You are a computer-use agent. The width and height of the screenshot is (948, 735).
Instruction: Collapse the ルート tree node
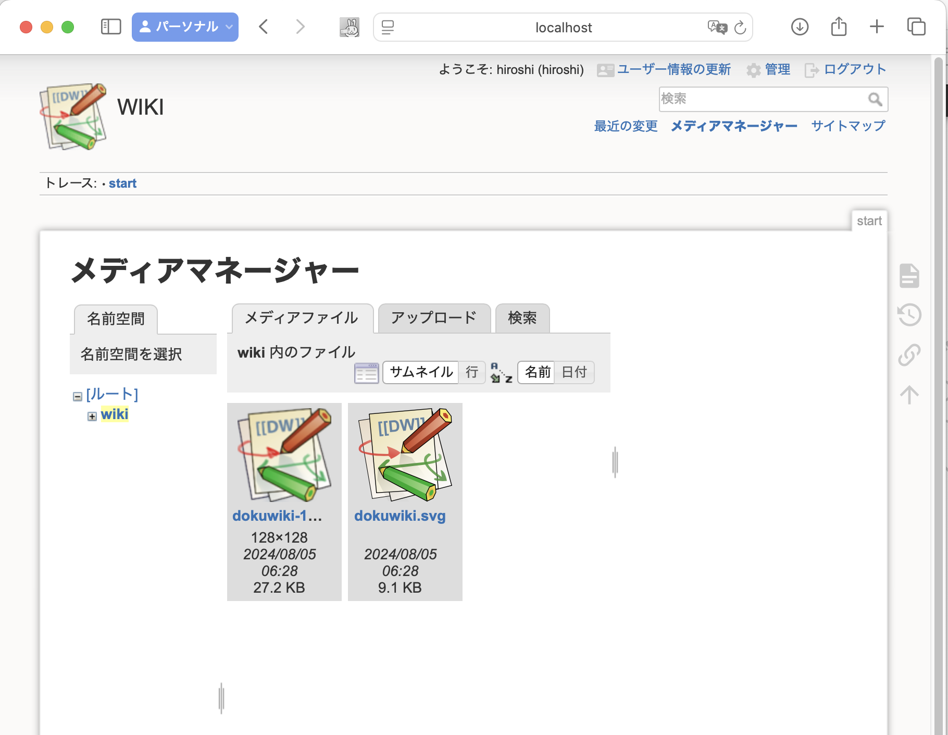point(77,395)
